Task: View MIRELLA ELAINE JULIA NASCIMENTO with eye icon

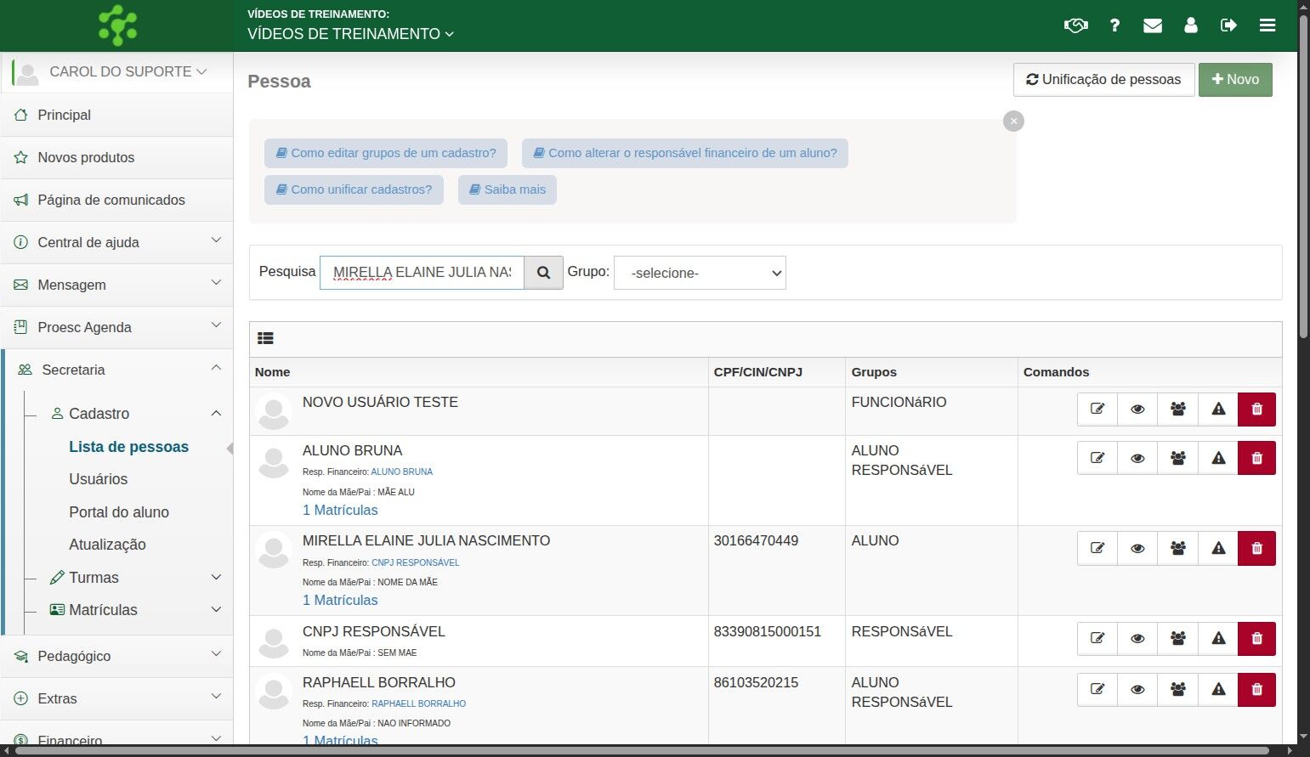Action: tap(1137, 549)
